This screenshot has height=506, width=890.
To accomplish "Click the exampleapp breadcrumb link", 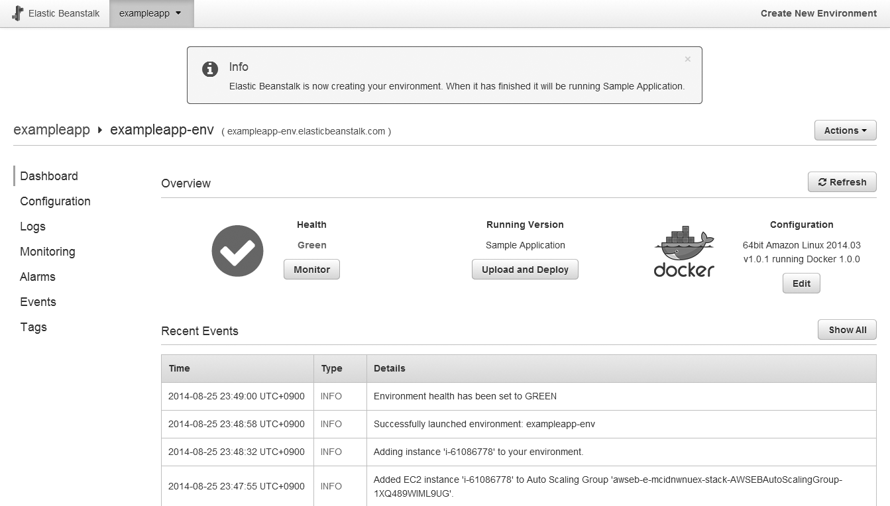I will pyautogui.click(x=52, y=130).
